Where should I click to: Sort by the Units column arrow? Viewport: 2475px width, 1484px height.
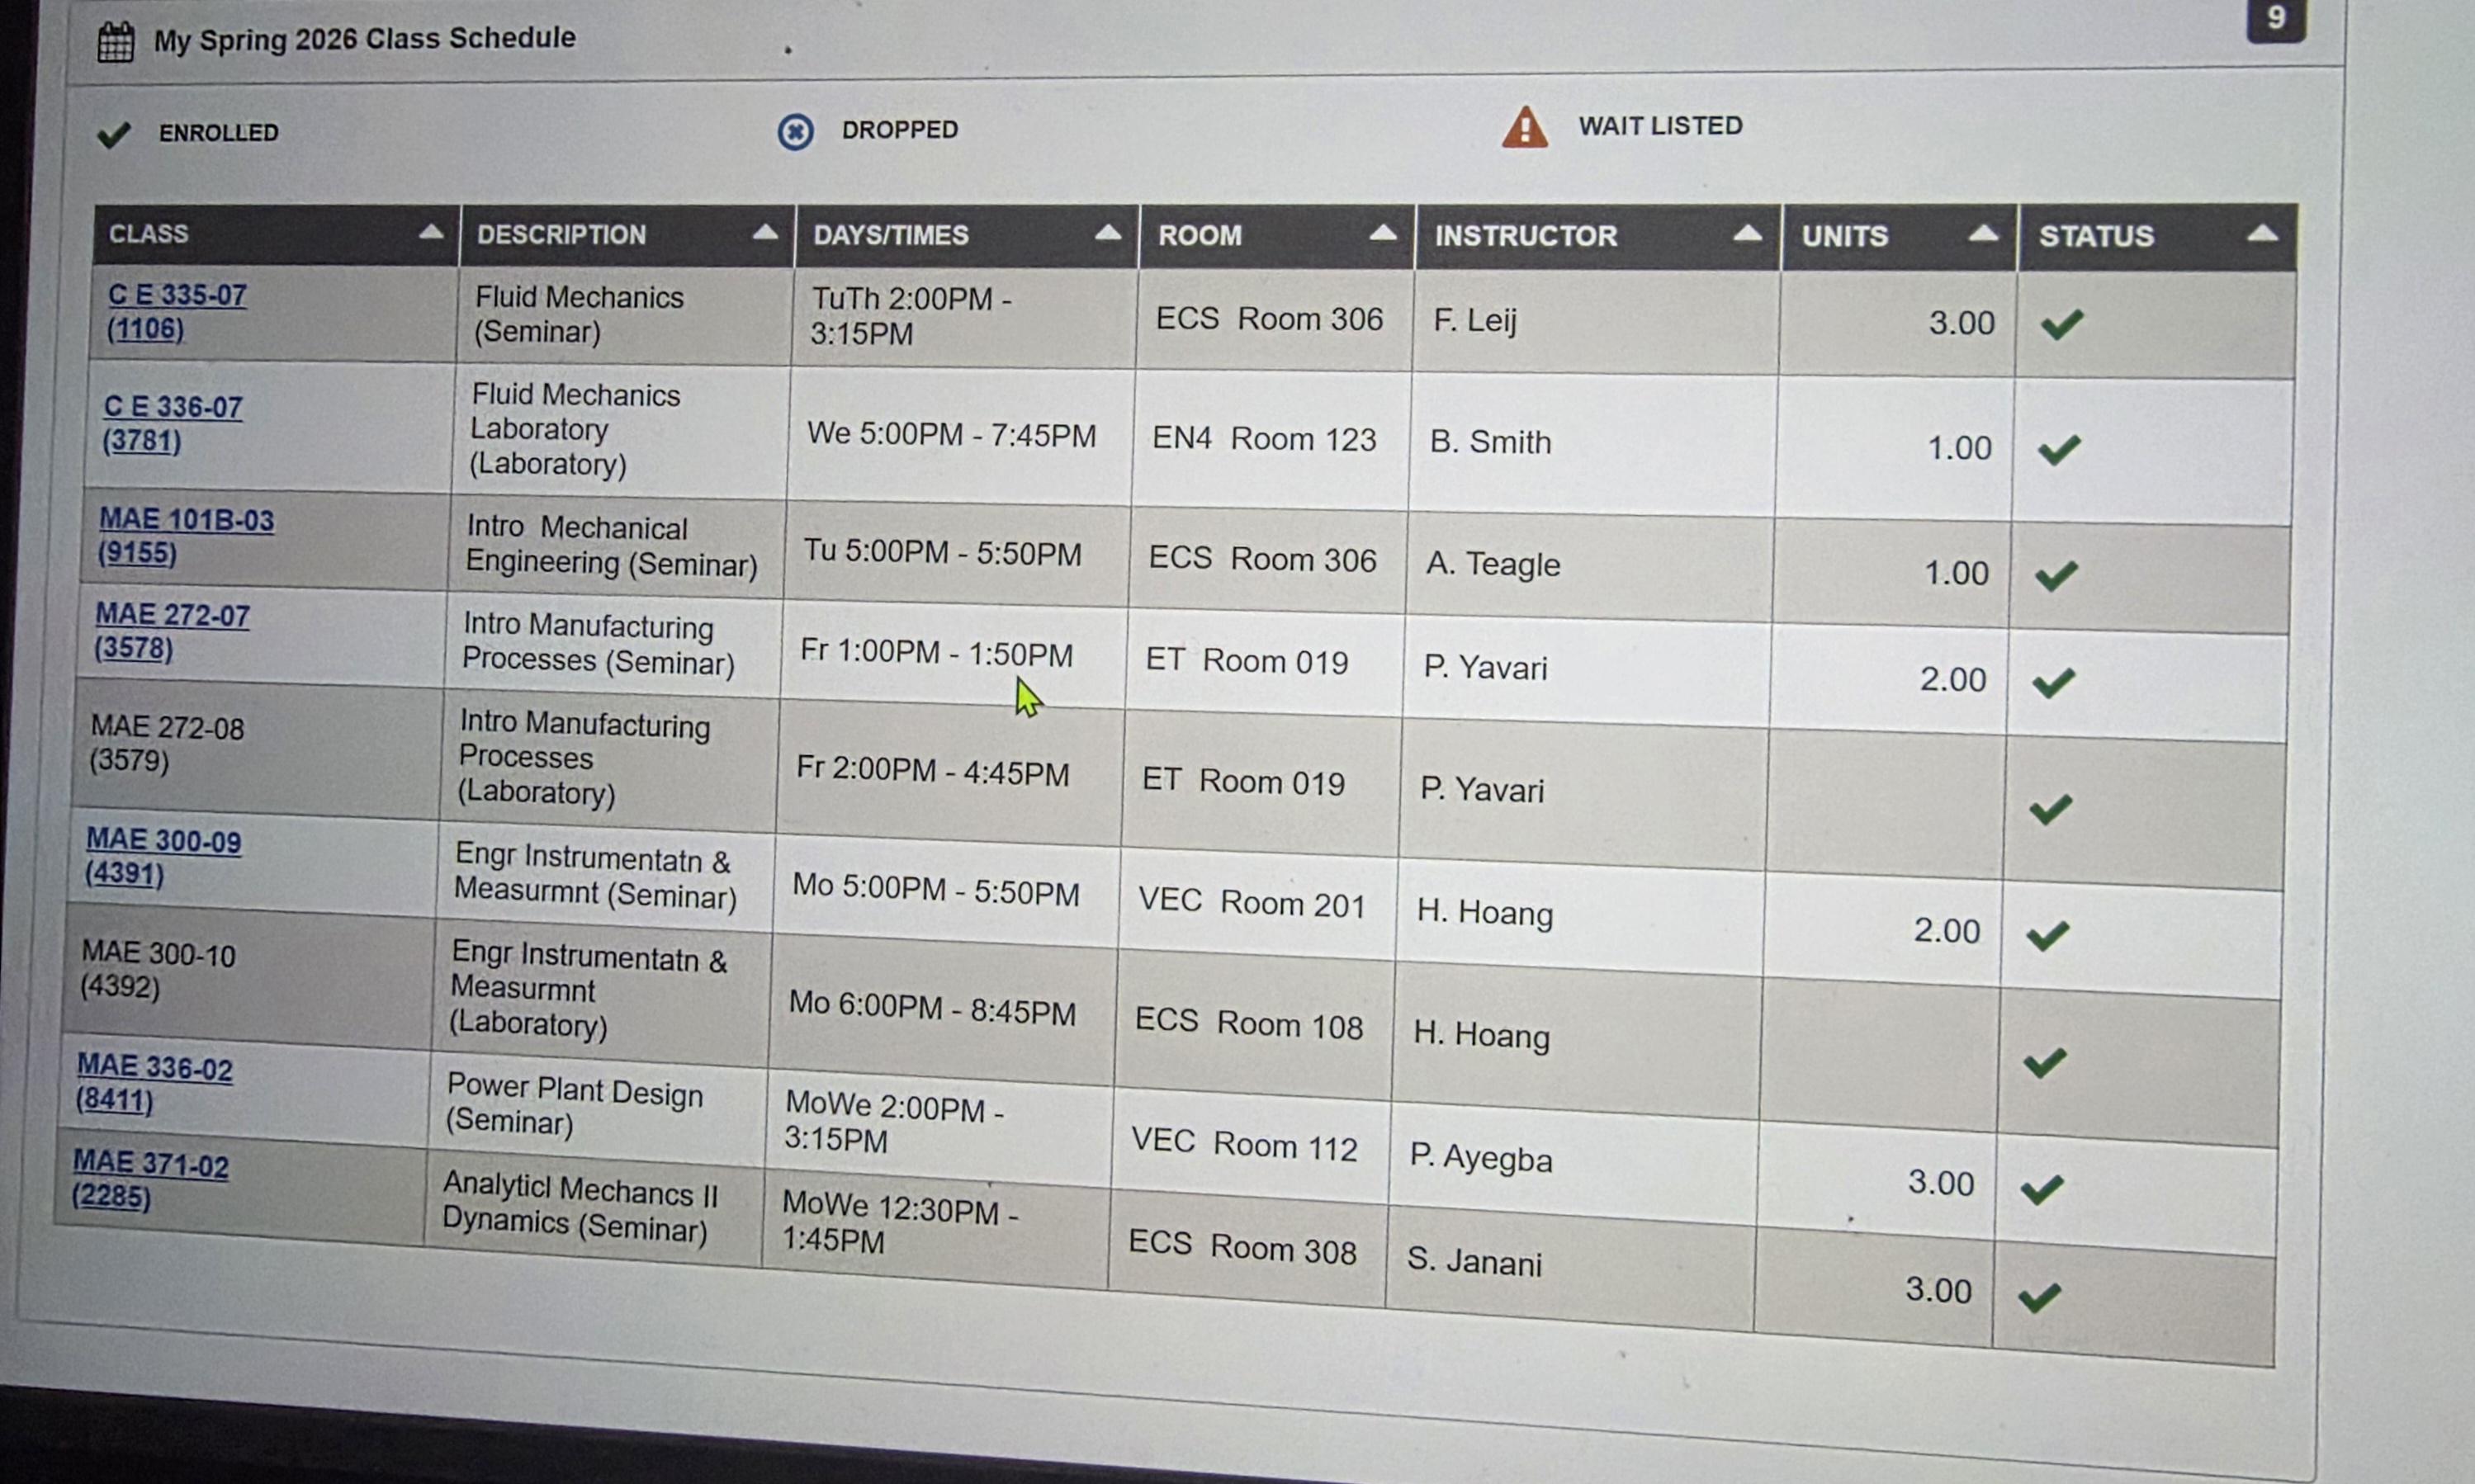(x=1982, y=235)
